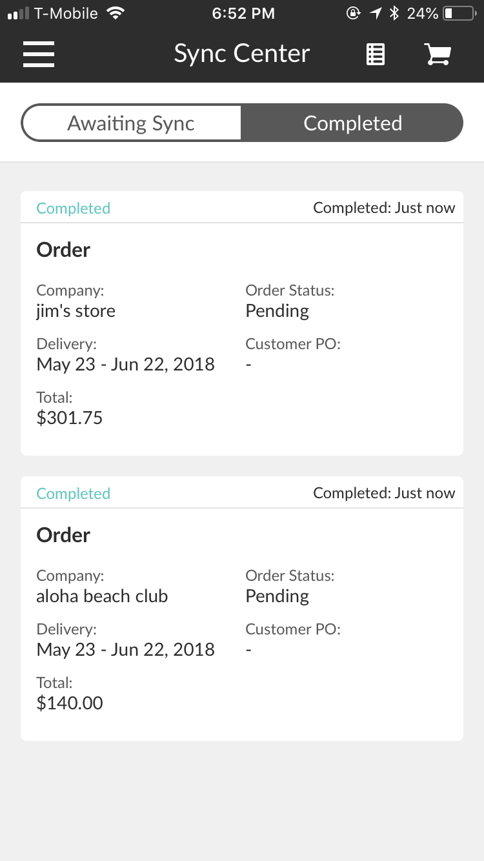Image resolution: width=484 pixels, height=861 pixels.
Task: Tap the first order's Completed status label
Action: 74,208
